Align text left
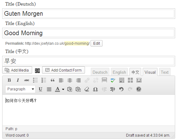This screenshot has height=140, width=177. 61,80
